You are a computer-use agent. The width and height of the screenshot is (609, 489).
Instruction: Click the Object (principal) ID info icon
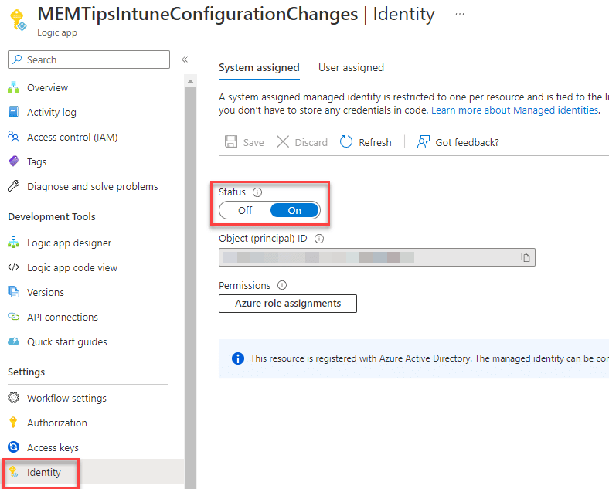click(x=319, y=239)
